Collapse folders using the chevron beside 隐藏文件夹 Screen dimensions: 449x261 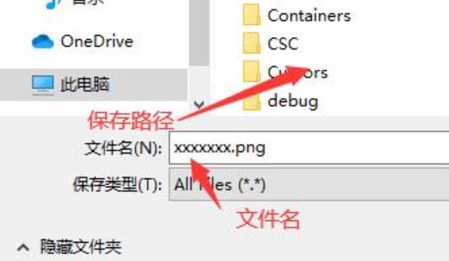[23, 248]
